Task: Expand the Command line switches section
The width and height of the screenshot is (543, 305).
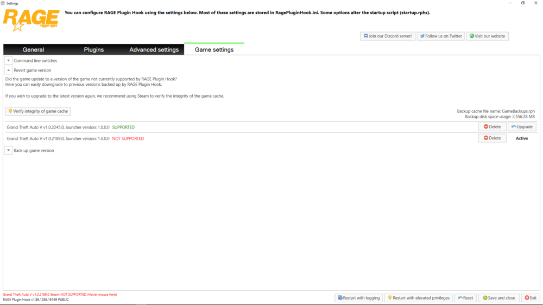Action: pyautogui.click(x=9, y=61)
